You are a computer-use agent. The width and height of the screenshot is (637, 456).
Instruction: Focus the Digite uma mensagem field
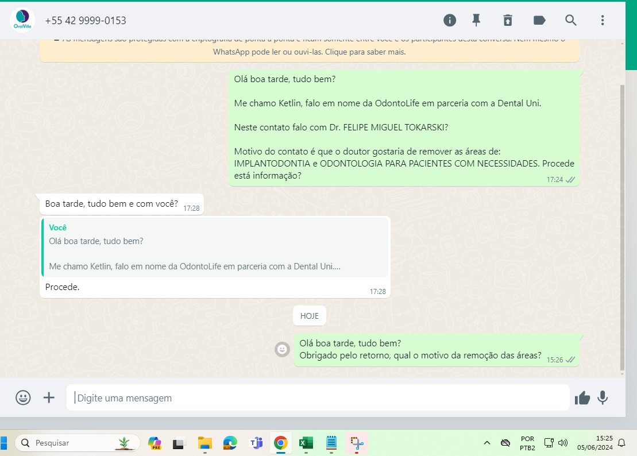coord(318,397)
